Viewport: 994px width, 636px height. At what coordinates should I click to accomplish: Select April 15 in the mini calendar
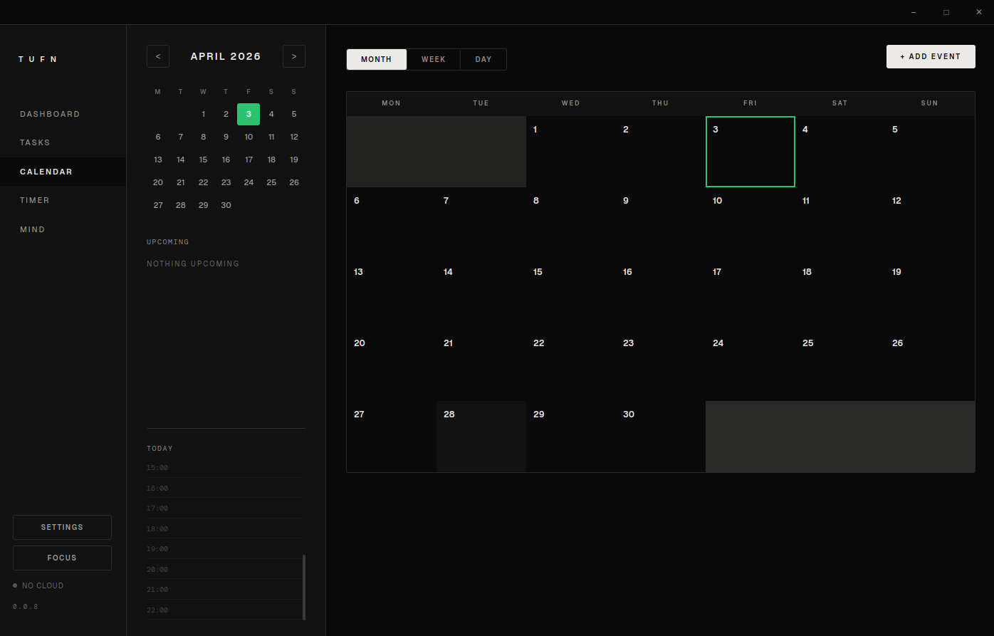click(x=203, y=160)
